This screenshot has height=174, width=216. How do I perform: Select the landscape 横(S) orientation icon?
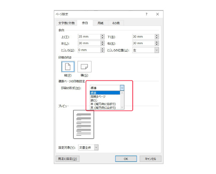point(84,67)
